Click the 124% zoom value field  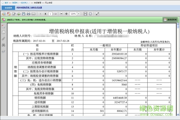[x=73, y=14]
